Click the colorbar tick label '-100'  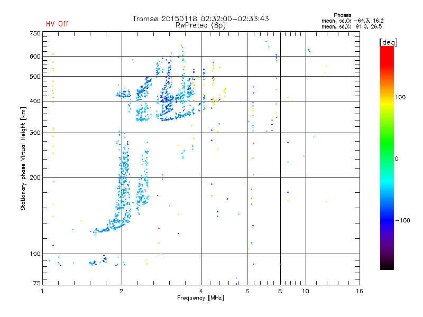tap(402, 220)
